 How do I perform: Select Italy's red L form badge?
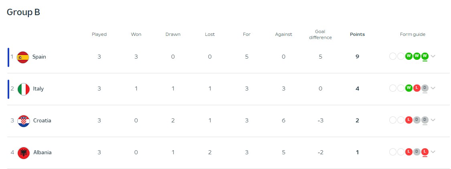pyautogui.click(x=417, y=88)
